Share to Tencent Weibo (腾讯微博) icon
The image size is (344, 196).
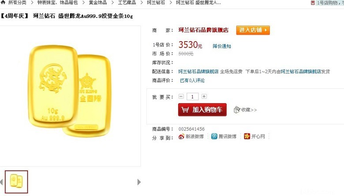tap(214, 136)
